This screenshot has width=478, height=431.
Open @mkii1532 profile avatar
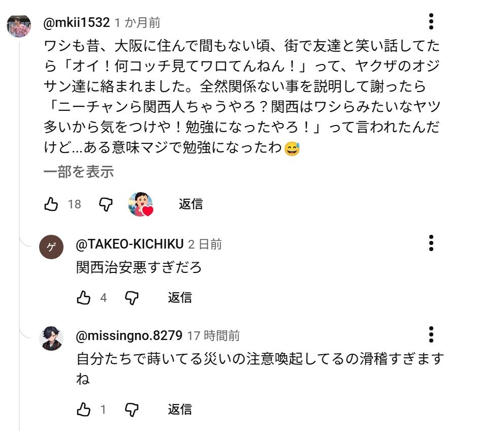coord(19,24)
